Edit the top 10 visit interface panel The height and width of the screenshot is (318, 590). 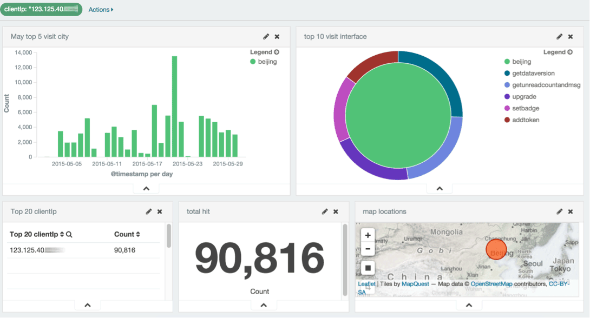pos(560,36)
